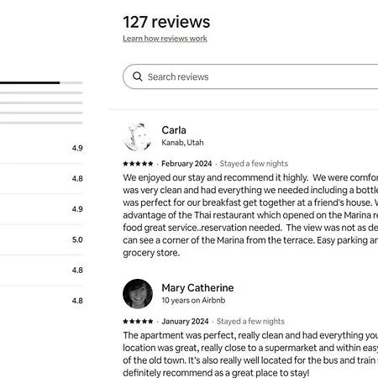Click the 10 years on Airbnb text
The height and width of the screenshot is (378, 378).
pyautogui.click(x=193, y=300)
